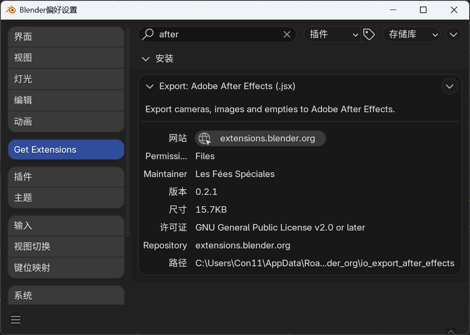470x335 pixels.
Task: Open the tag filter icon
Action: (x=369, y=34)
